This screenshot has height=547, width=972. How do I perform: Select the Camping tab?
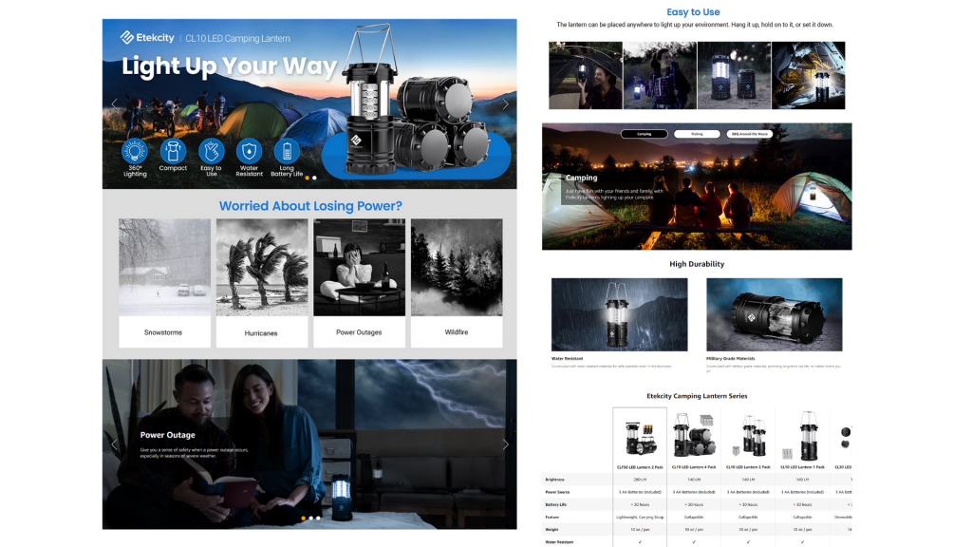[644, 134]
